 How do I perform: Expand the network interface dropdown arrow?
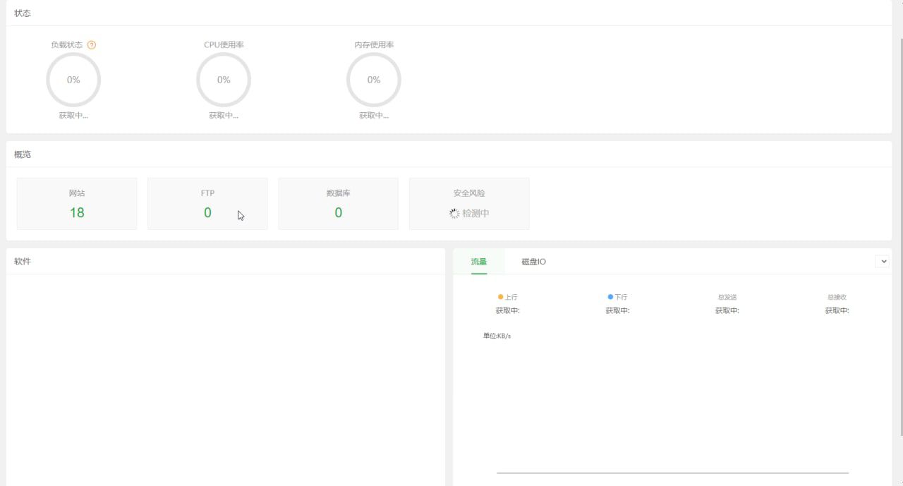coord(883,262)
